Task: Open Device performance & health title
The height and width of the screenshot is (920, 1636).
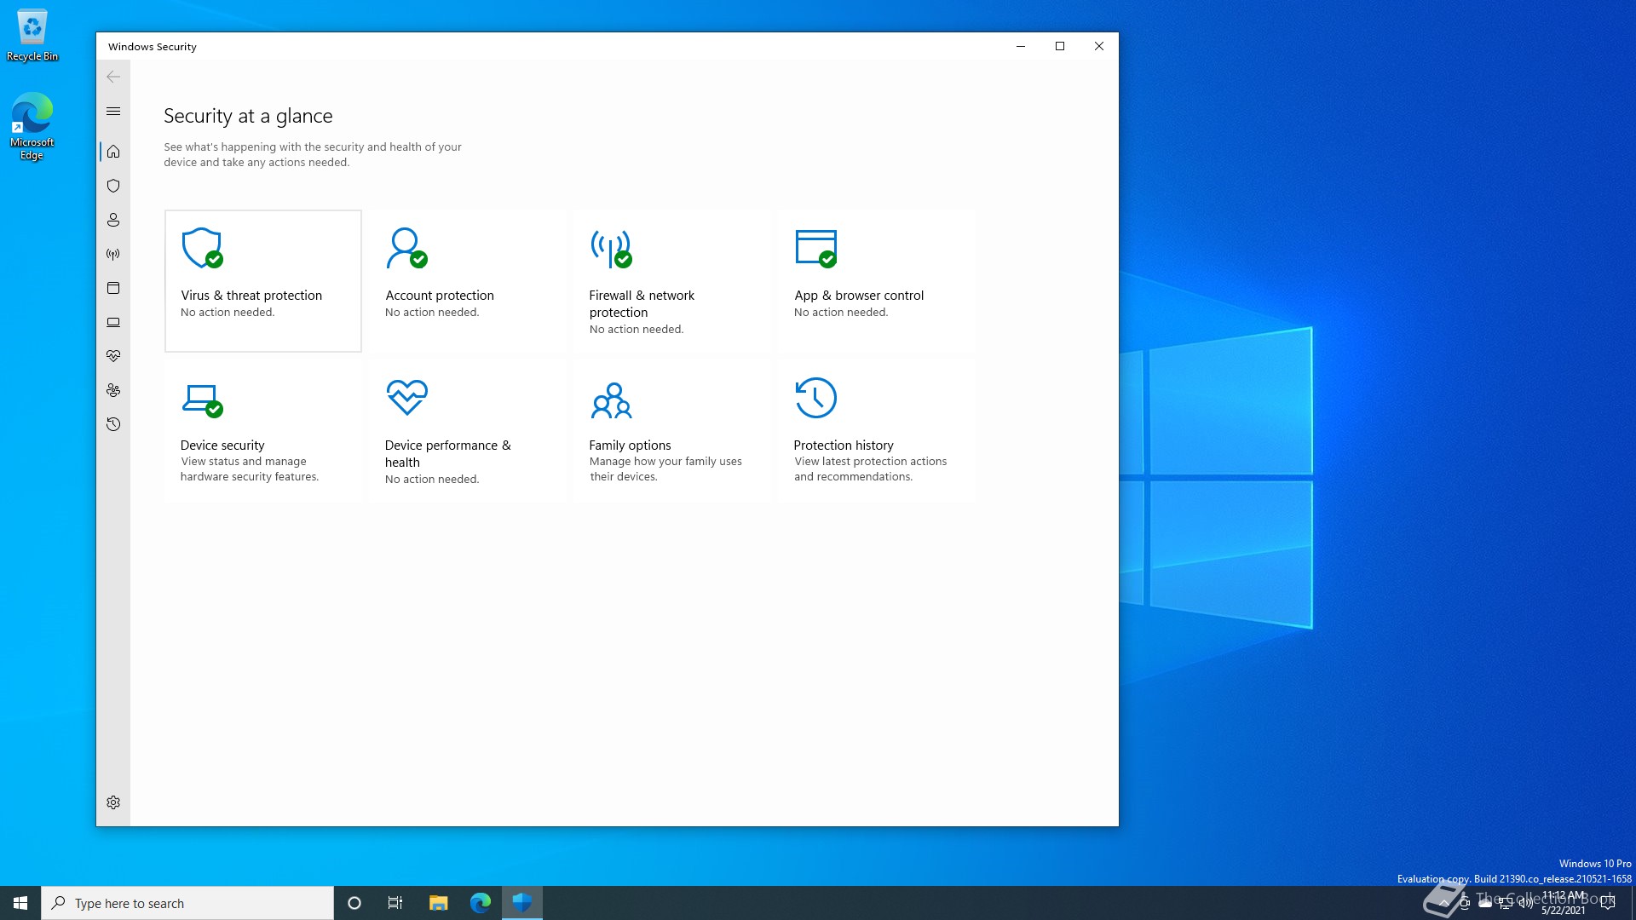Action: (448, 454)
